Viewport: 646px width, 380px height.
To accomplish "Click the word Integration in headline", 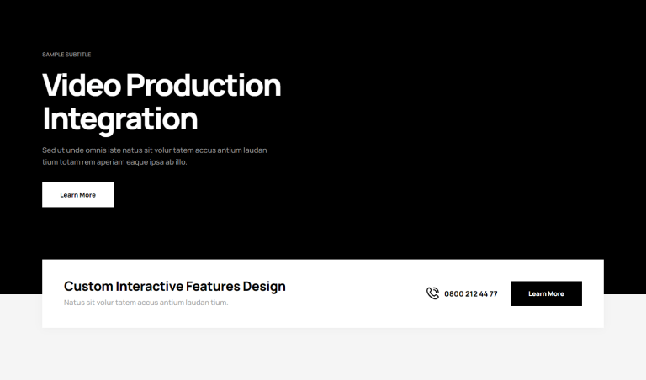I will coord(119,119).
